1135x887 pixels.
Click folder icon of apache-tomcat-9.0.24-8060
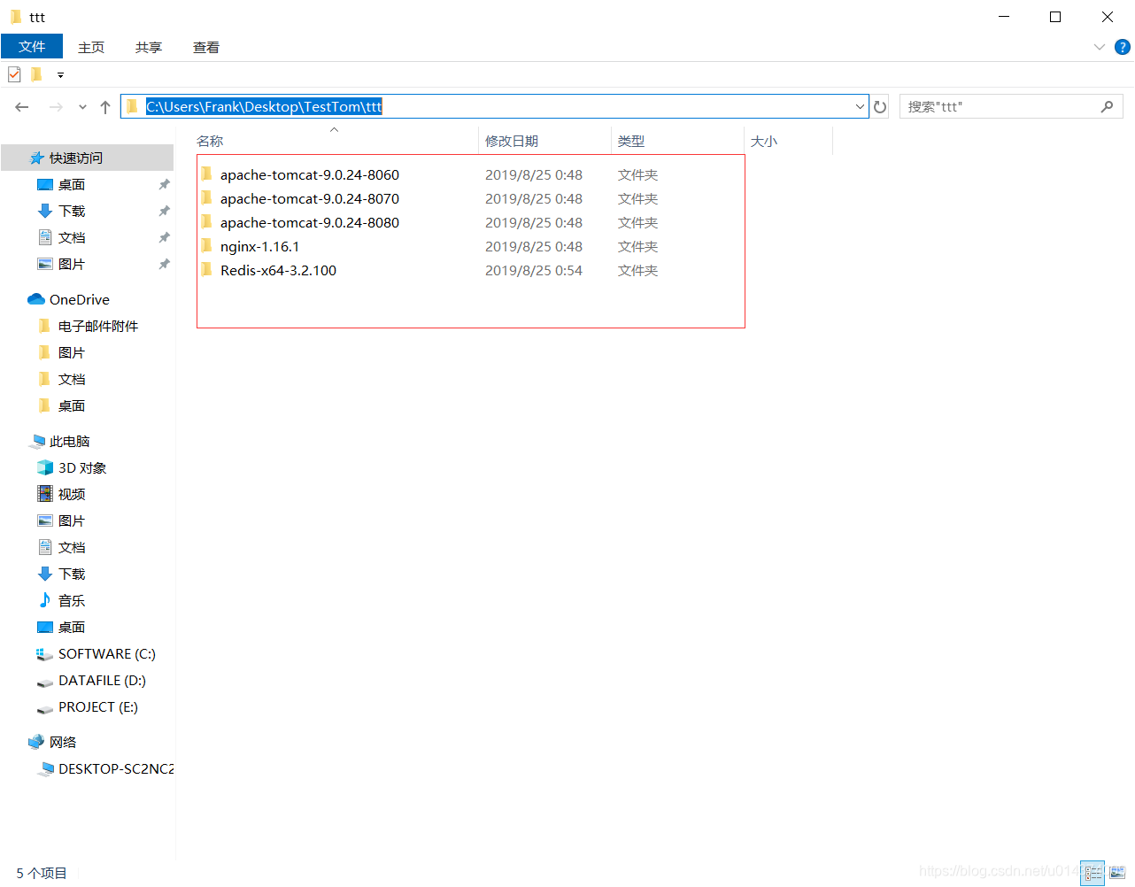[206, 174]
